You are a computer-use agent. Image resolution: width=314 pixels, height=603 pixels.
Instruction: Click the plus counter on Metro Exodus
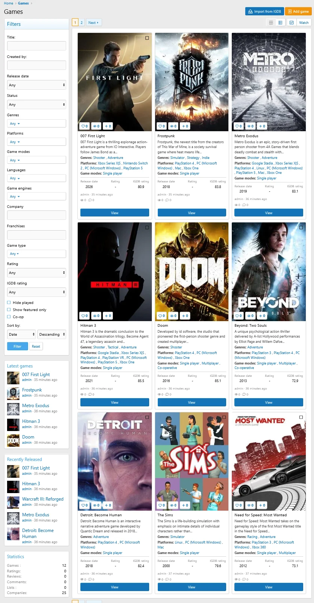coord(262,126)
